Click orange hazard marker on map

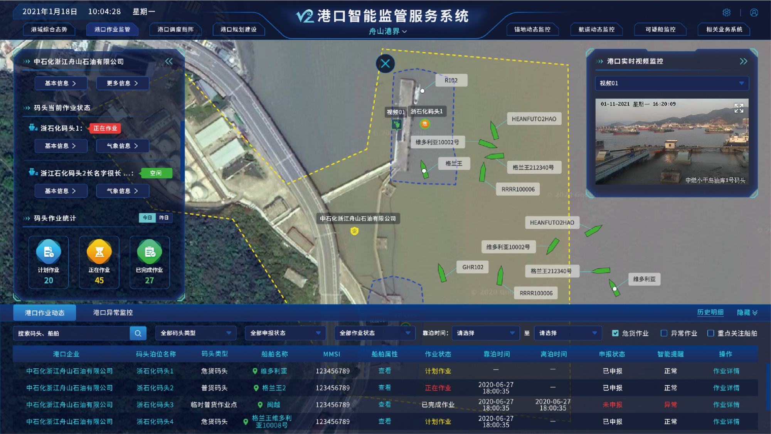pos(424,124)
